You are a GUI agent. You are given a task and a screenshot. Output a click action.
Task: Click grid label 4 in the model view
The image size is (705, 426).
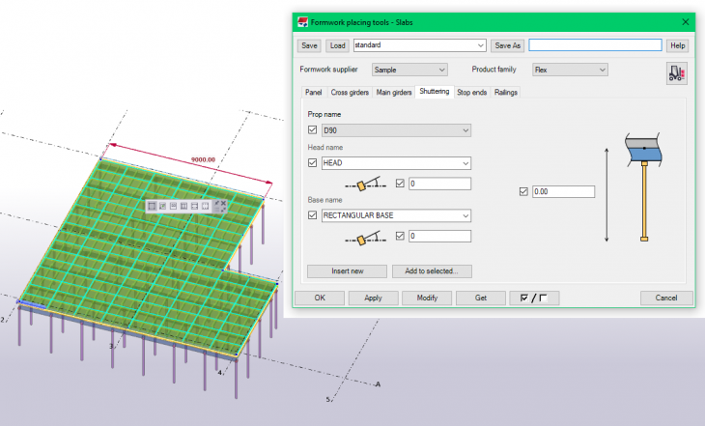pos(219,373)
